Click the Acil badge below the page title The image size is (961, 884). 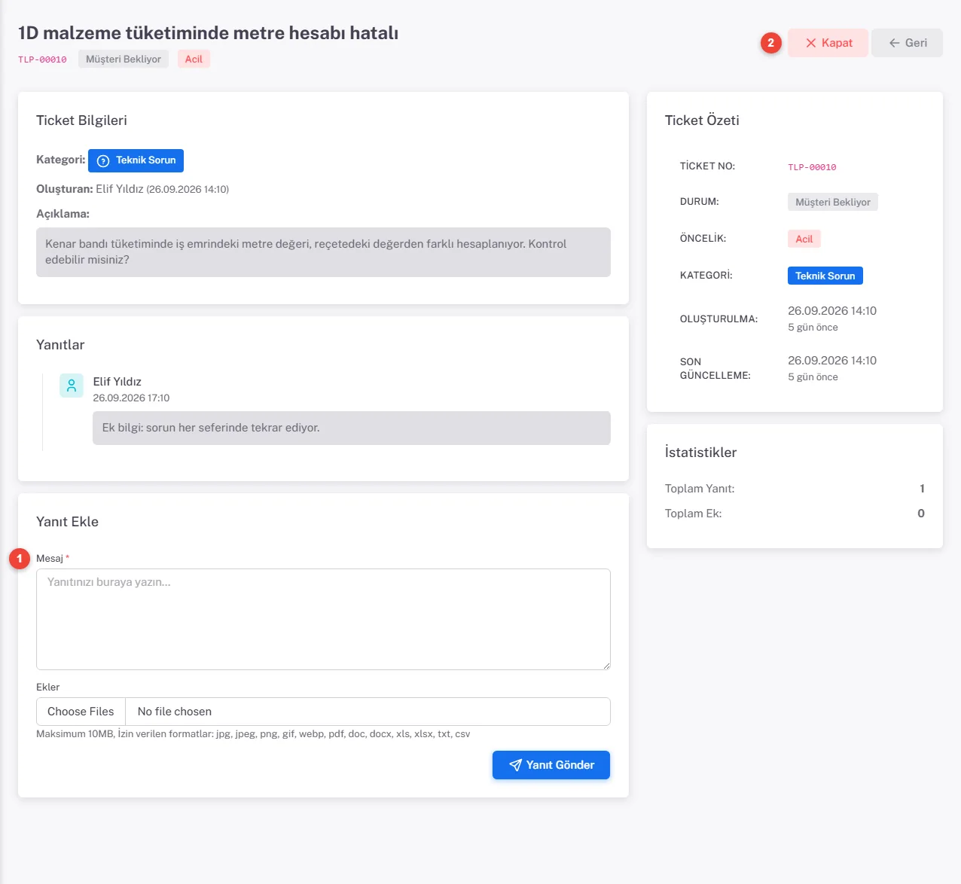click(x=194, y=59)
